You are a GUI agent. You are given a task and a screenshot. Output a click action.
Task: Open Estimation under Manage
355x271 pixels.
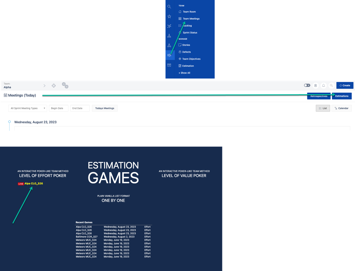click(x=186, y=66)
